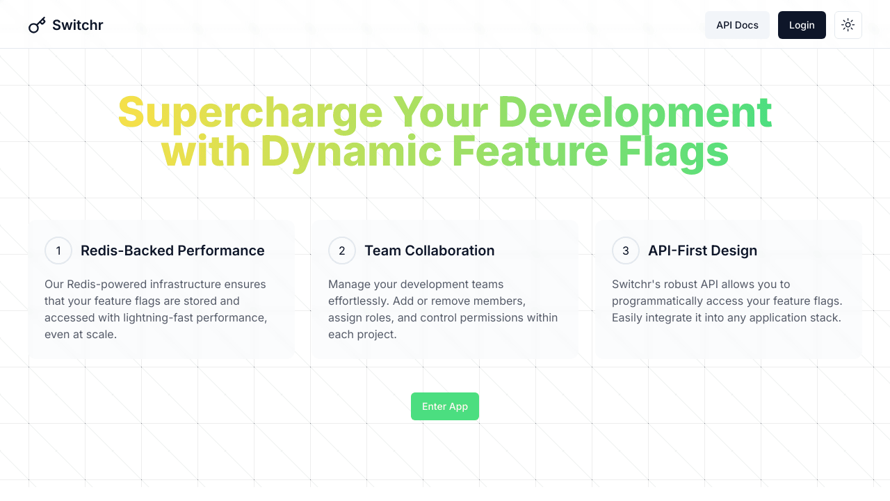Click the circled number 2 badge
The width and height of the screenshot is (890, 501).
tap(341, 250)
